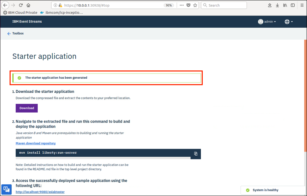Copy the mvn command with the copy icon

point(196,154)
